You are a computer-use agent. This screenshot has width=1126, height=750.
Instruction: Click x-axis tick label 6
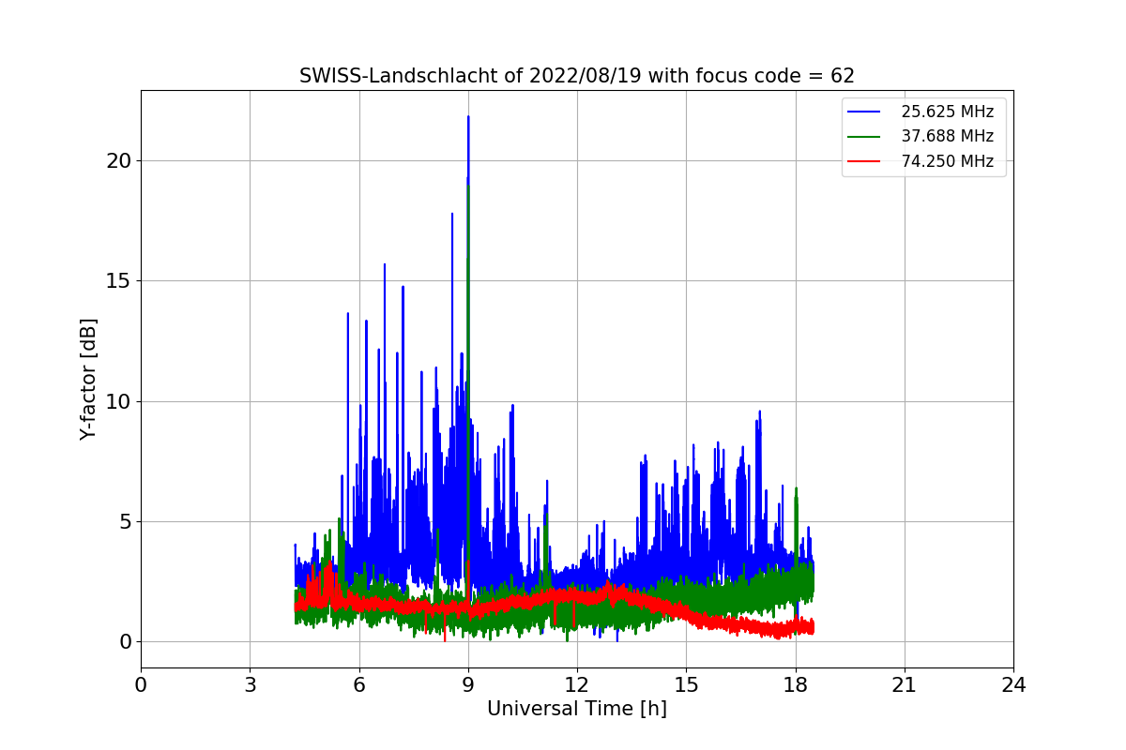(358, 684)
